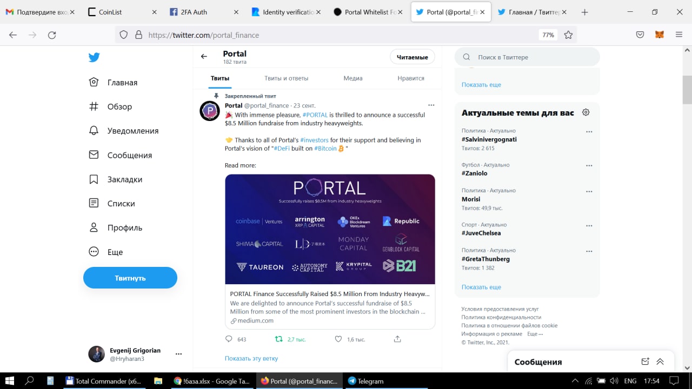Click Показать еще above the trends panel
692x389 pixels.
coord(481,85)
